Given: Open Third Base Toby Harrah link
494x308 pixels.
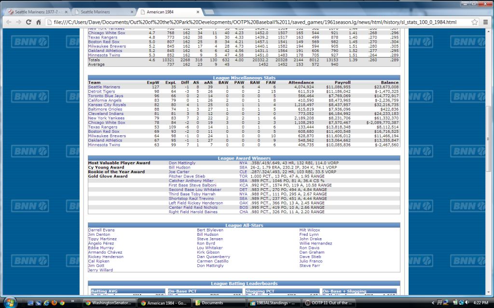Looking at the screenshot, I should [192, 194].
